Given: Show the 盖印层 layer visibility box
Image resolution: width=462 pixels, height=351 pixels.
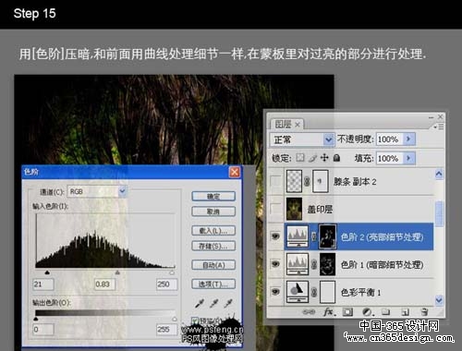Looking at the screenshot, I should coord(275,209).
